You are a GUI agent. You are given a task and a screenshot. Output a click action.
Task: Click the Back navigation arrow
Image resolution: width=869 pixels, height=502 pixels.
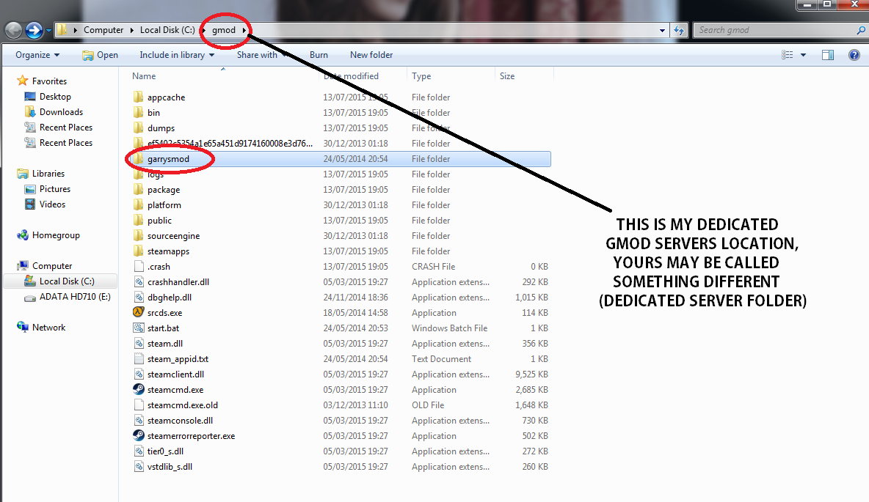pyautogui.click(x=13, y=30)
